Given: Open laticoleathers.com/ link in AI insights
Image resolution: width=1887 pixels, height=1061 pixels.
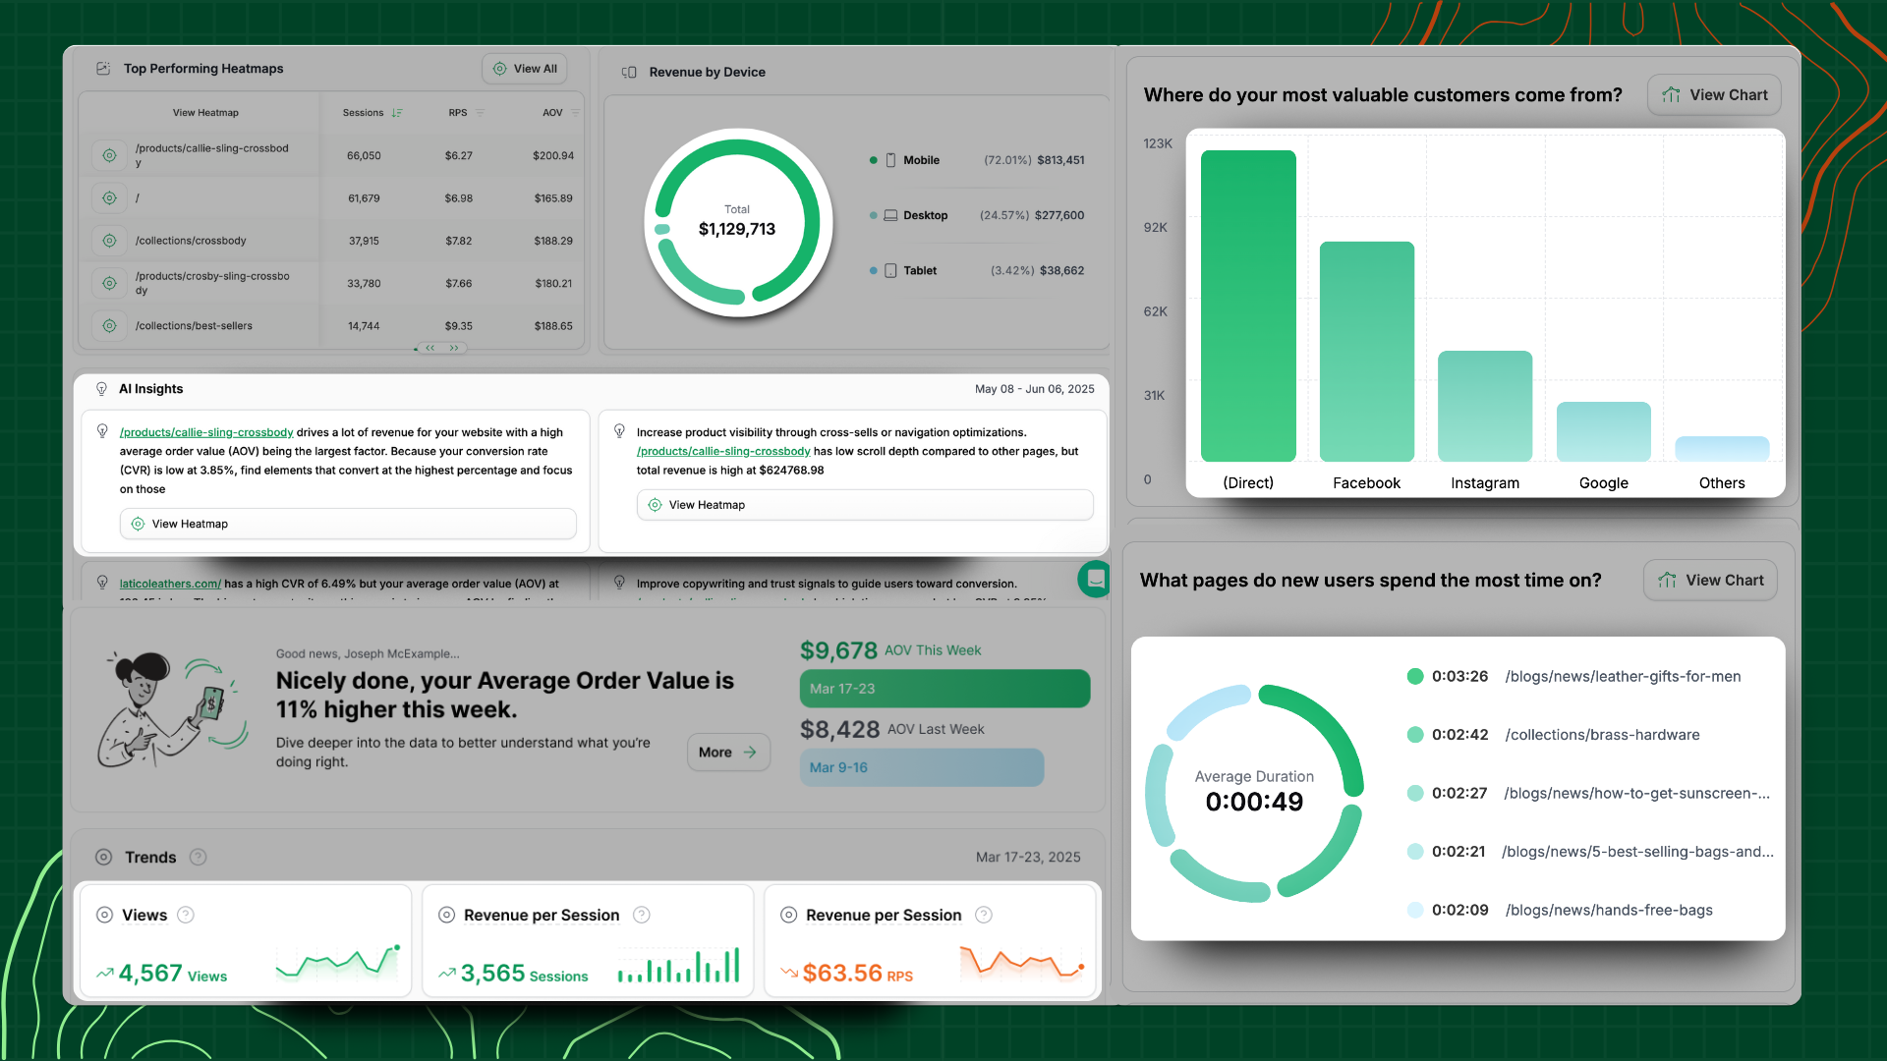Looking at the screenshot, I should [x=170, y=584].
